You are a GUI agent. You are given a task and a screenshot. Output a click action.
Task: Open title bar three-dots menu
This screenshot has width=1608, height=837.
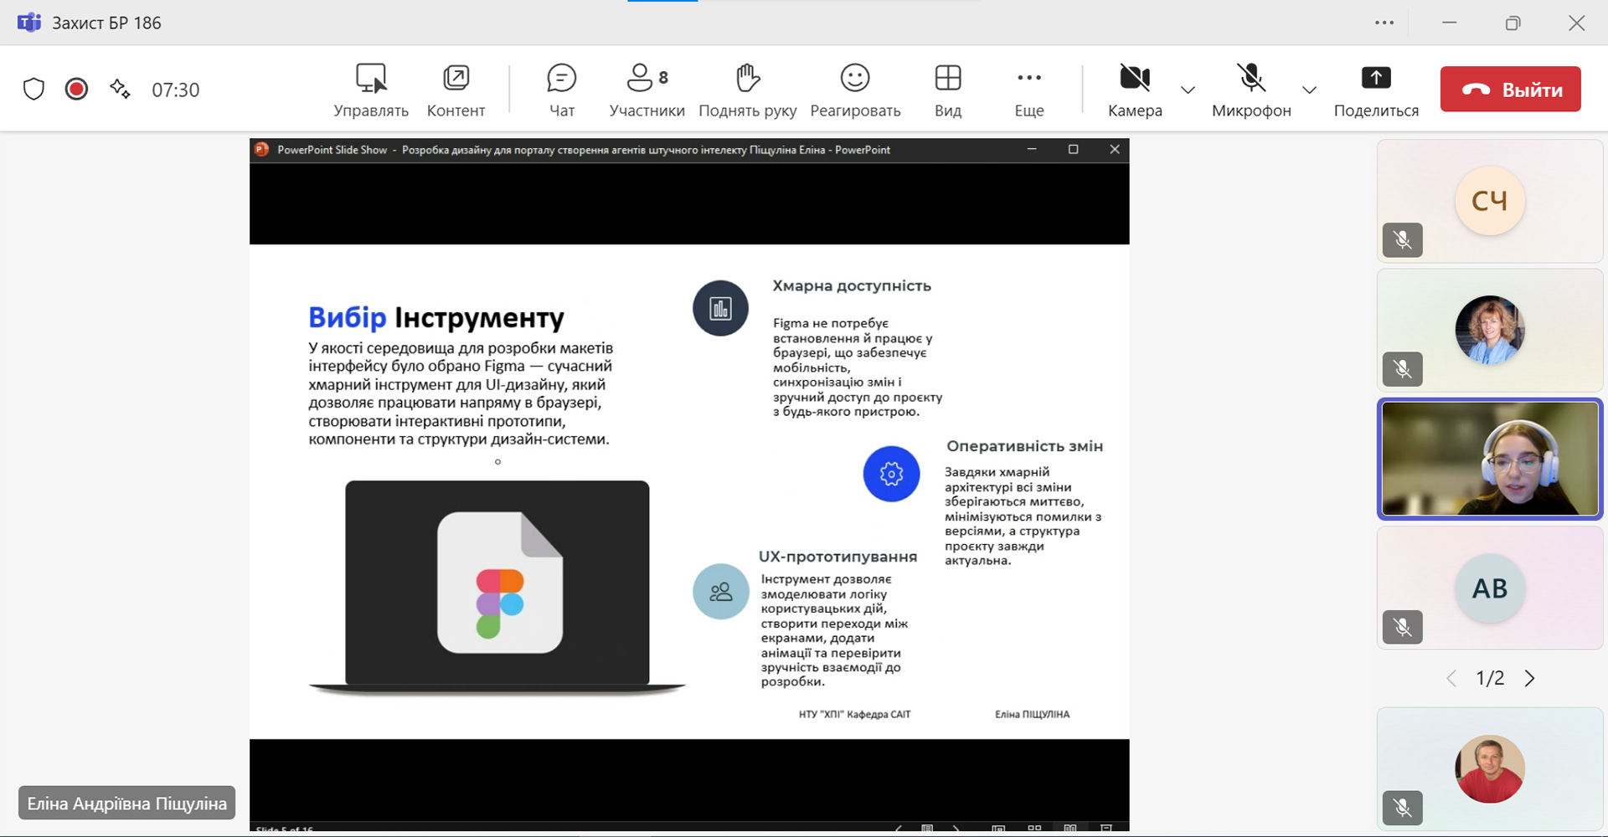(1384, 23)
